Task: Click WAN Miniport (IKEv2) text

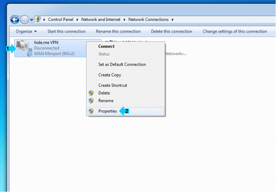Action: 54,54
